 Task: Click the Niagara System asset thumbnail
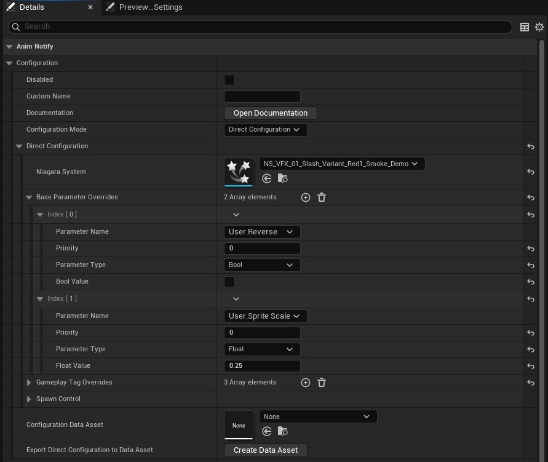tap(239, 172)
